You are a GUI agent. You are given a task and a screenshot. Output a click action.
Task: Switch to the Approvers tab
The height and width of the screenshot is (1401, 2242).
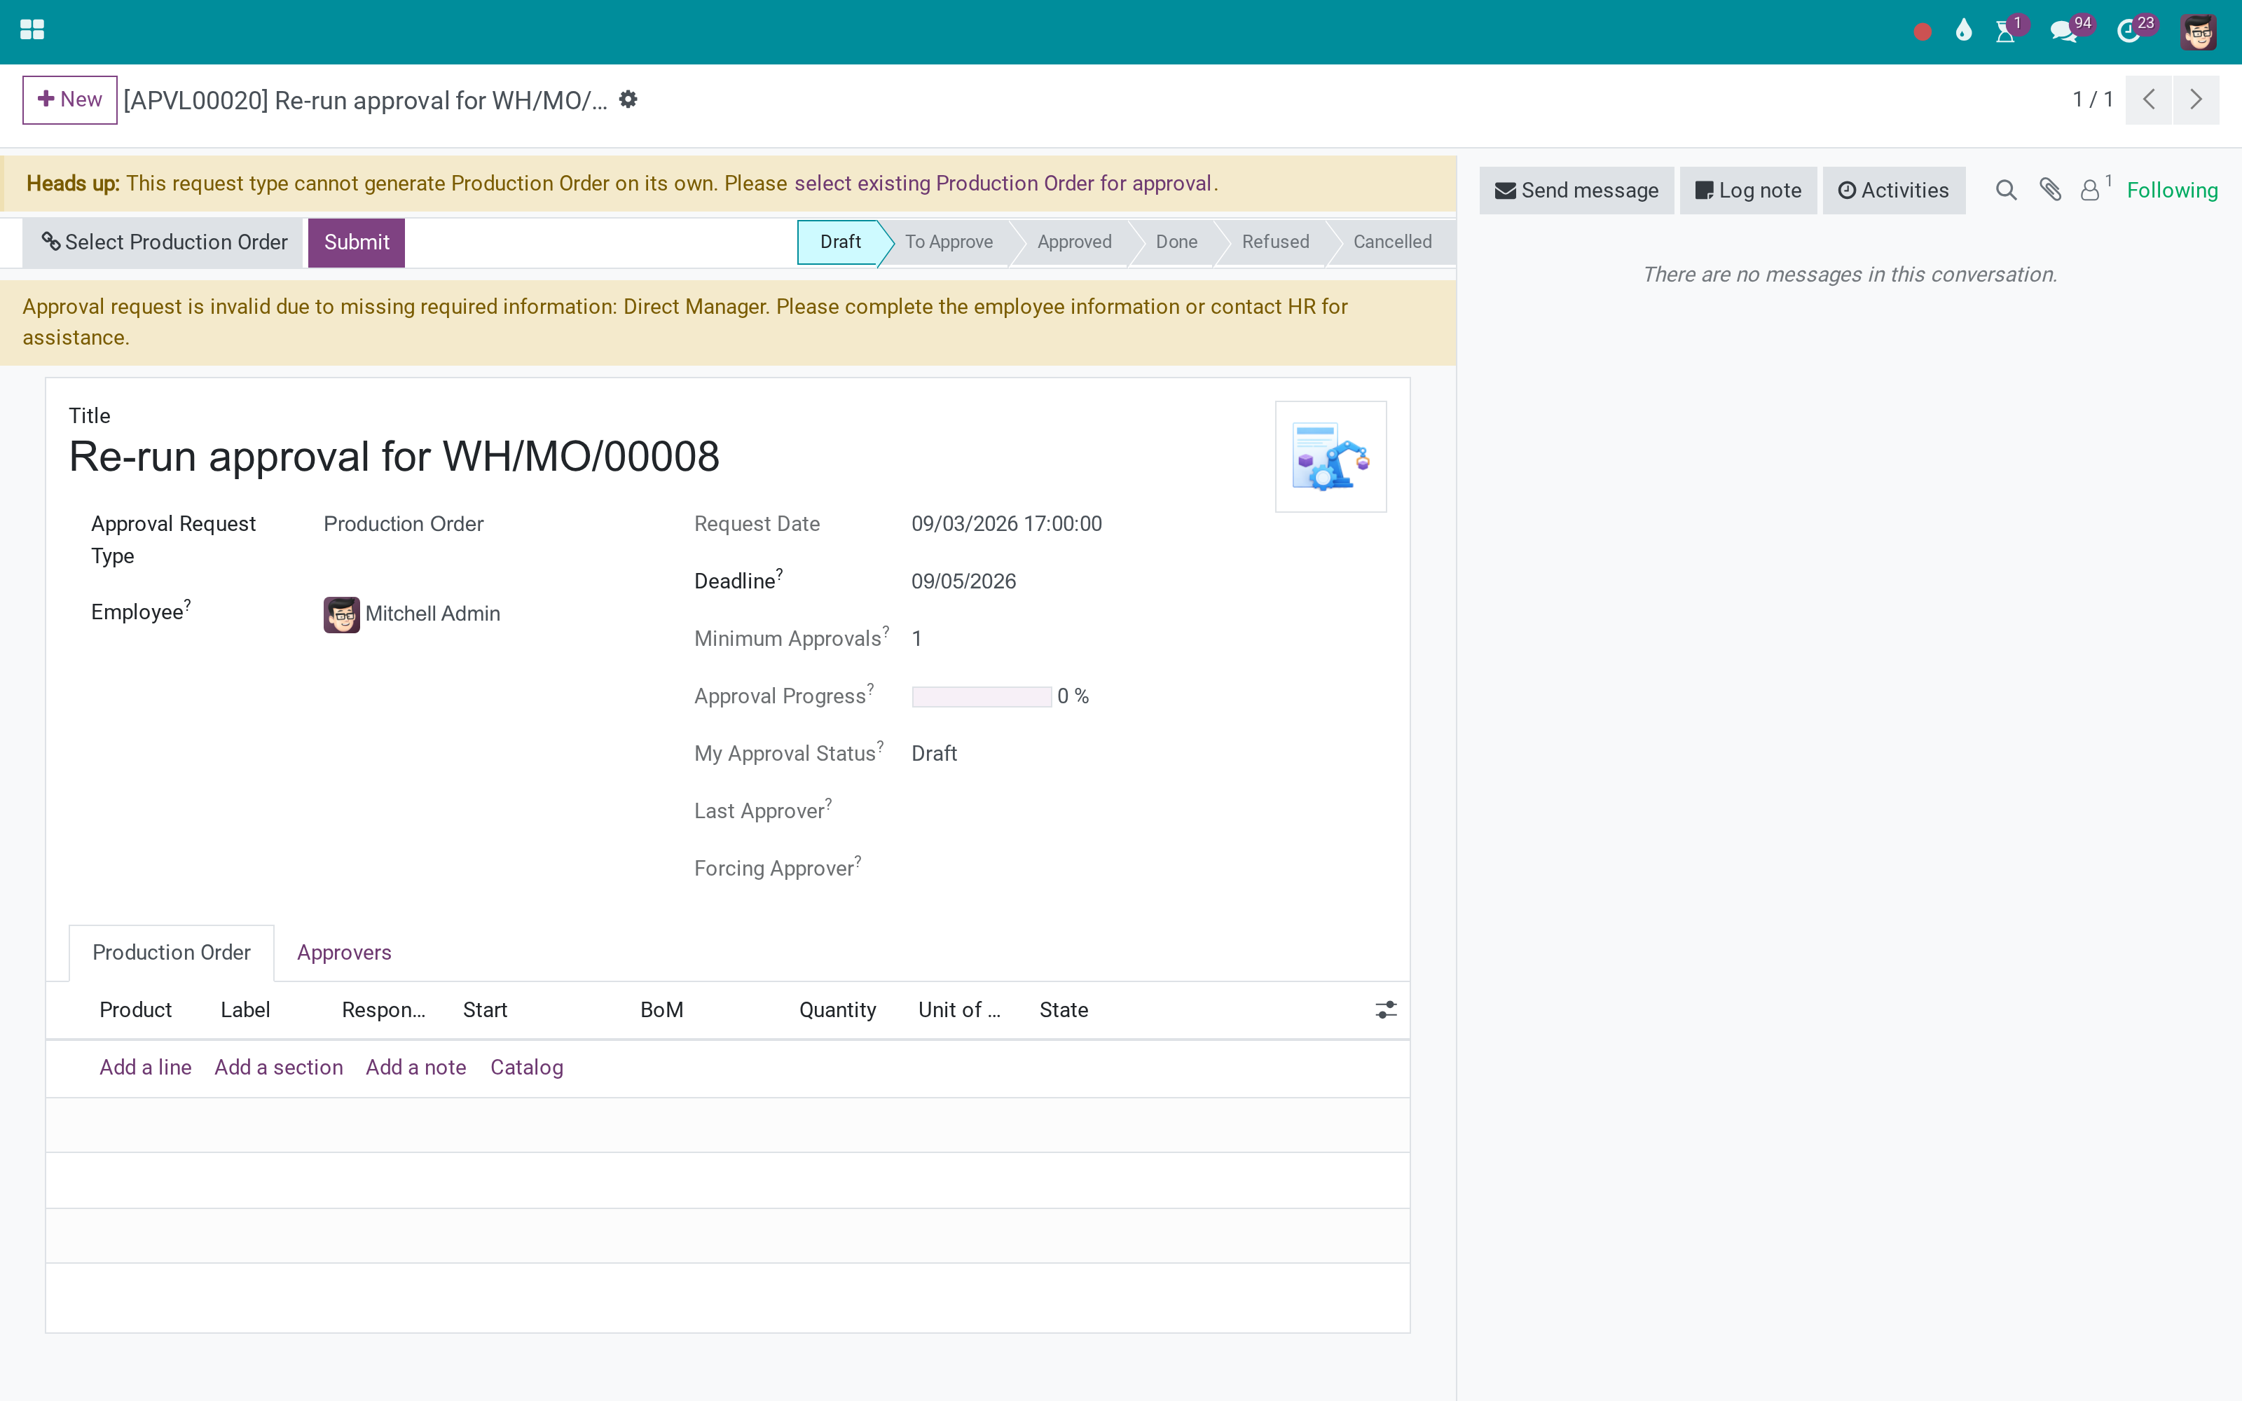(344, 953)
